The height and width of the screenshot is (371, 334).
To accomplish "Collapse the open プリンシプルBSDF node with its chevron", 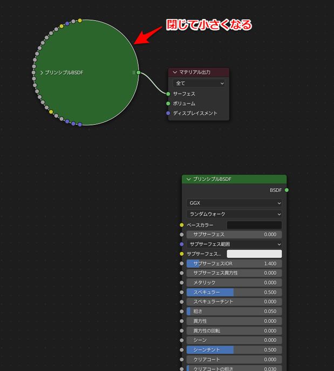I will point(188,179).
